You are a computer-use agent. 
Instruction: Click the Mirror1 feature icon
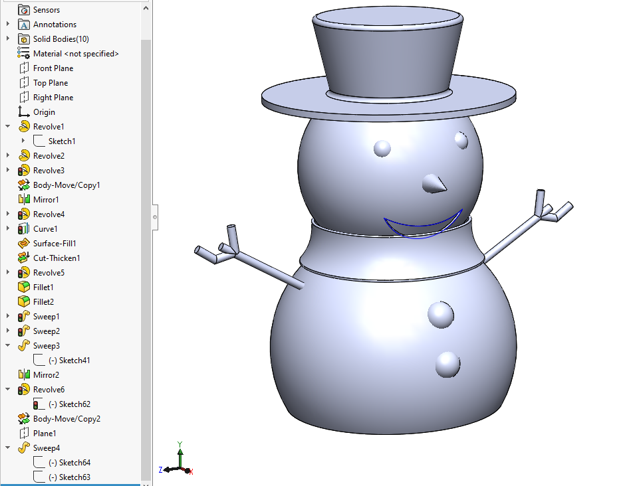tap(24, 199)
